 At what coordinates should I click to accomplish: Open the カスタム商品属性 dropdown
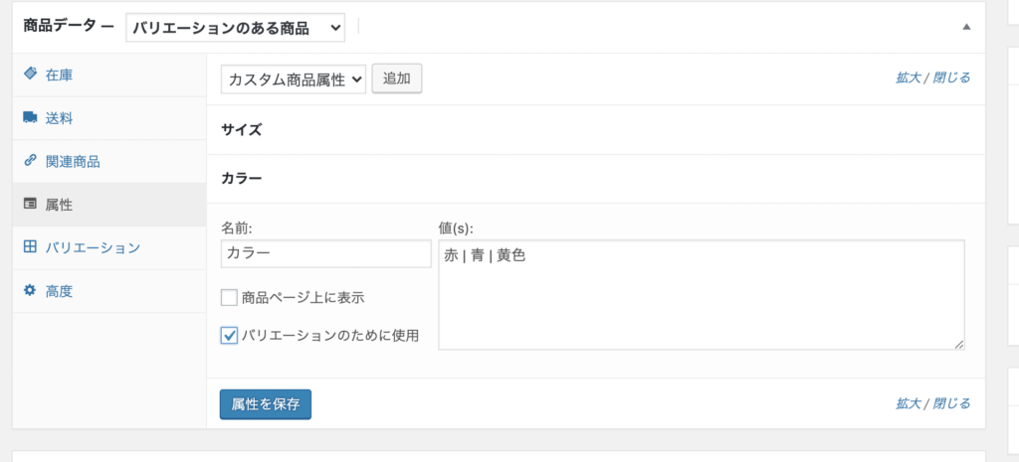[294, 79]
